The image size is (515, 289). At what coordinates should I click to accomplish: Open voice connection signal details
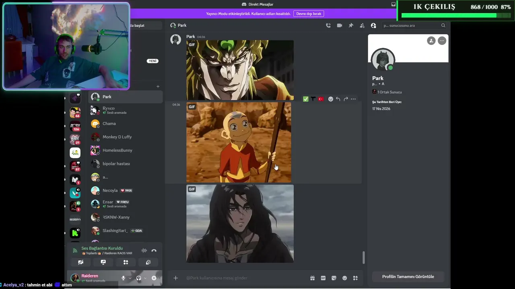pyautogui.click(x=75, y=250)
